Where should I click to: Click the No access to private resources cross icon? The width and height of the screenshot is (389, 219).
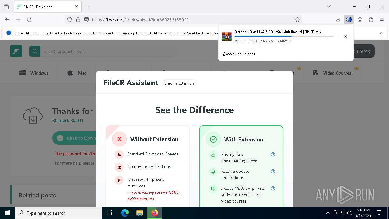(x=119, y=180)
